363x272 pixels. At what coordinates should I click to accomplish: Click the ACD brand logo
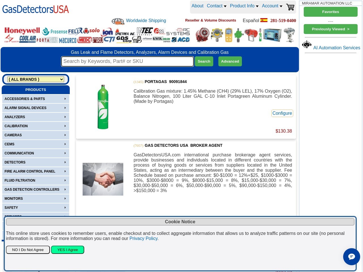(x=181, y=40)
